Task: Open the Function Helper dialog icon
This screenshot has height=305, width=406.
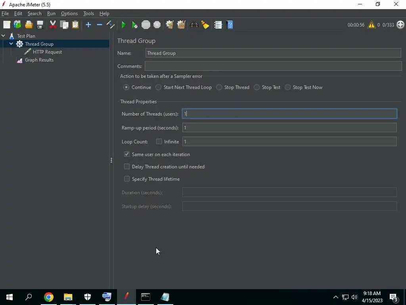Action: point(218,25)
